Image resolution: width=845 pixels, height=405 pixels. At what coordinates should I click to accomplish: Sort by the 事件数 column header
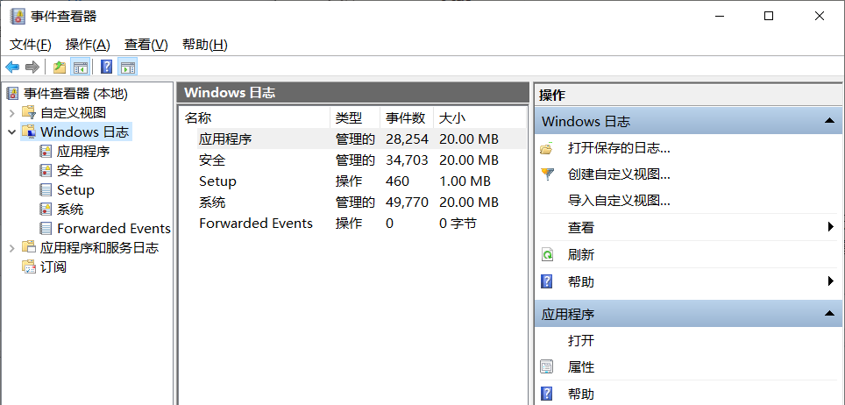(x=407, y=117)
